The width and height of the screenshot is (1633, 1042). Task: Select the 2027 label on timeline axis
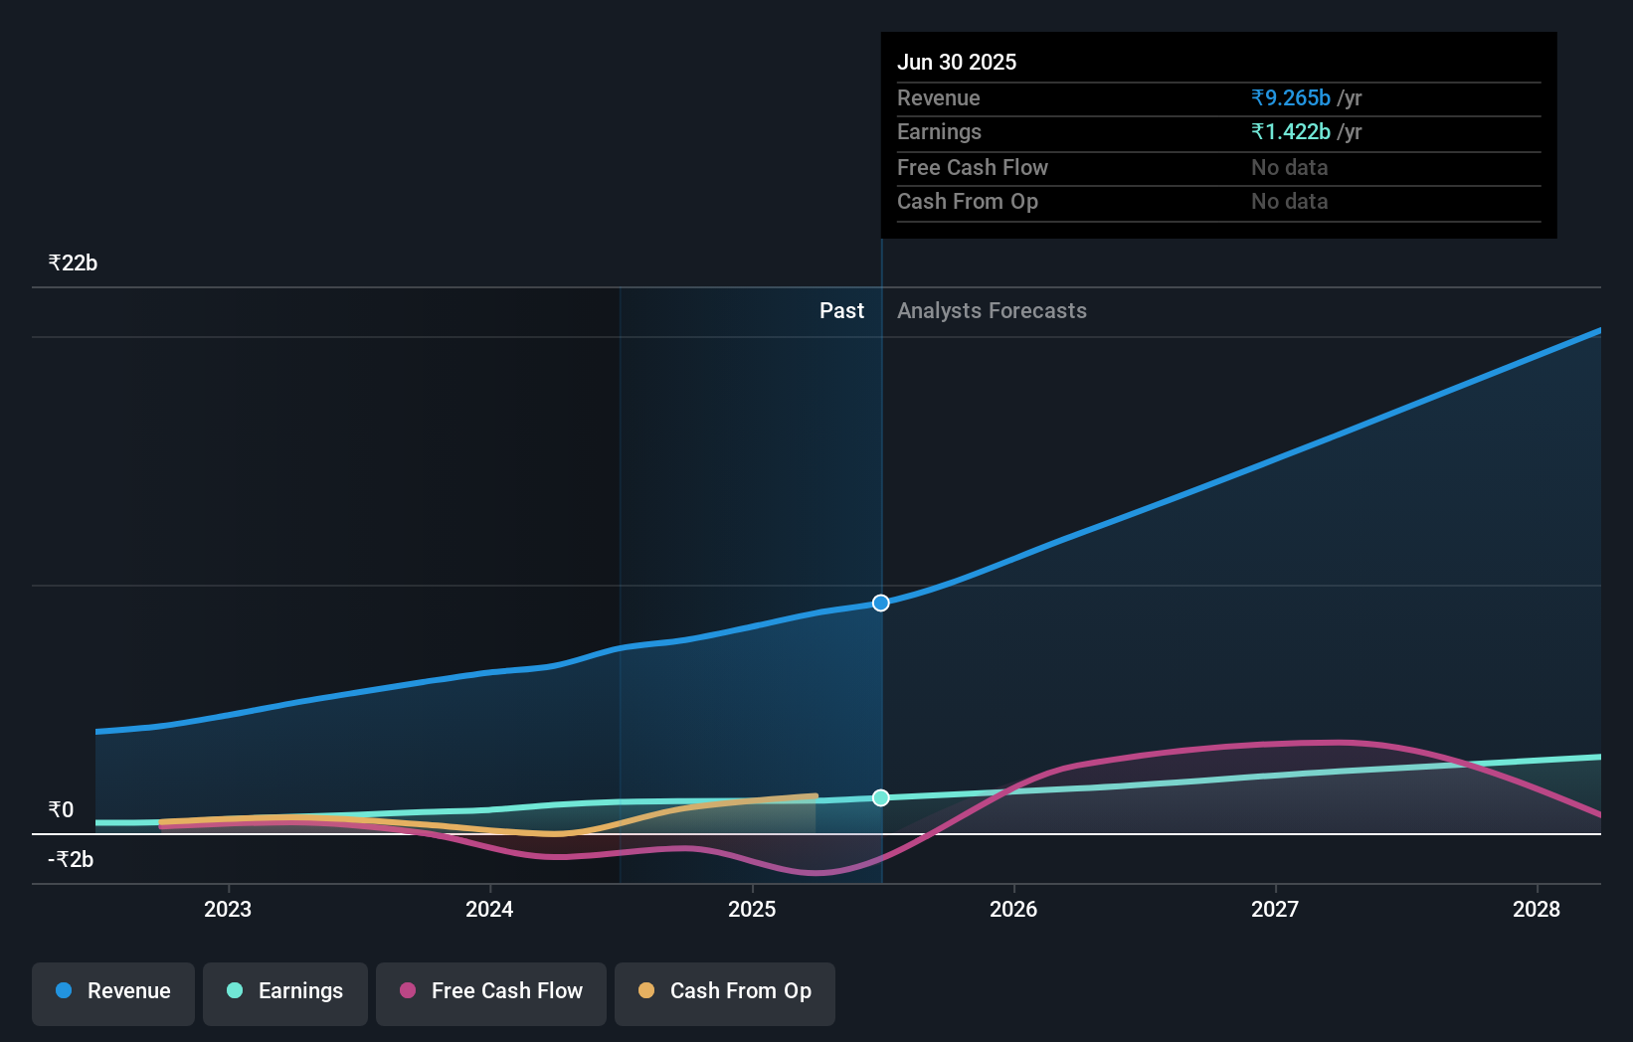pyautogui.click(x=1276, y=909)
